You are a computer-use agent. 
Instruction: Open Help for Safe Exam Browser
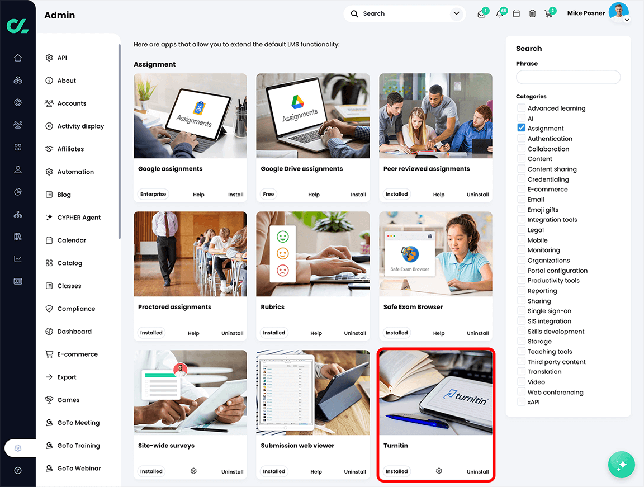pos(439,333)
